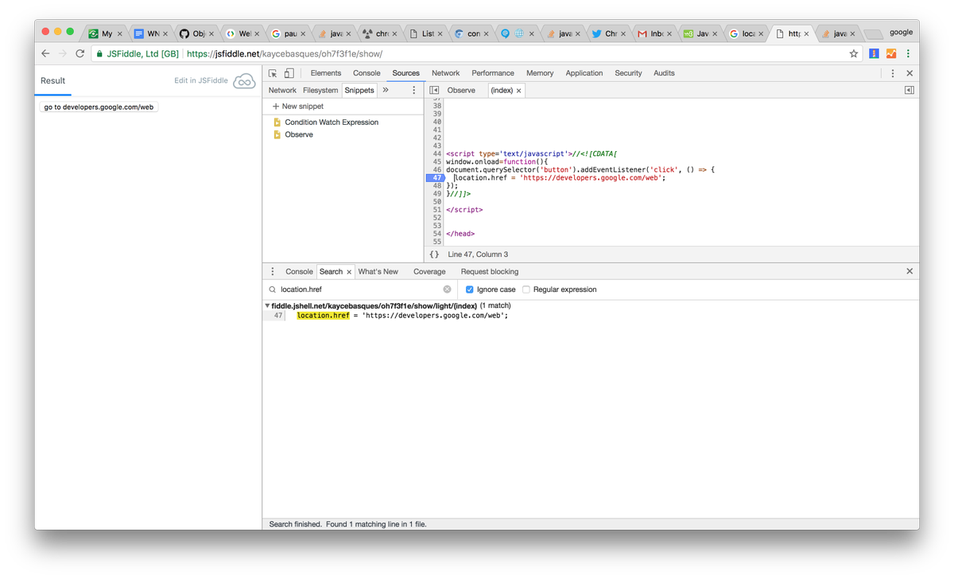This screenshot has height=579, width=954.
Task: Open the Application panel tab
Action: [x=584, y=73]
